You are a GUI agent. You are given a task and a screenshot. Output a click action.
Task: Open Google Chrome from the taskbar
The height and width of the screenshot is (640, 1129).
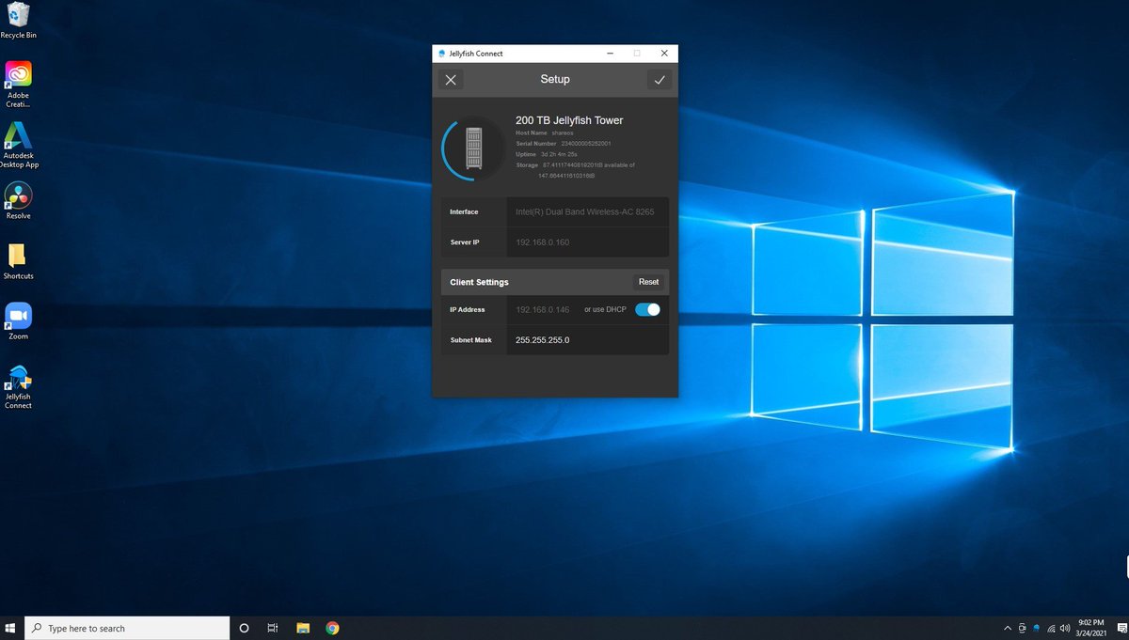coord(332,628)
